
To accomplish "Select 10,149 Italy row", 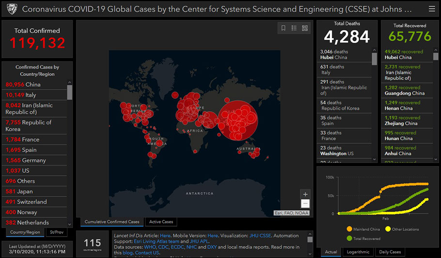I will coord(34,95).
